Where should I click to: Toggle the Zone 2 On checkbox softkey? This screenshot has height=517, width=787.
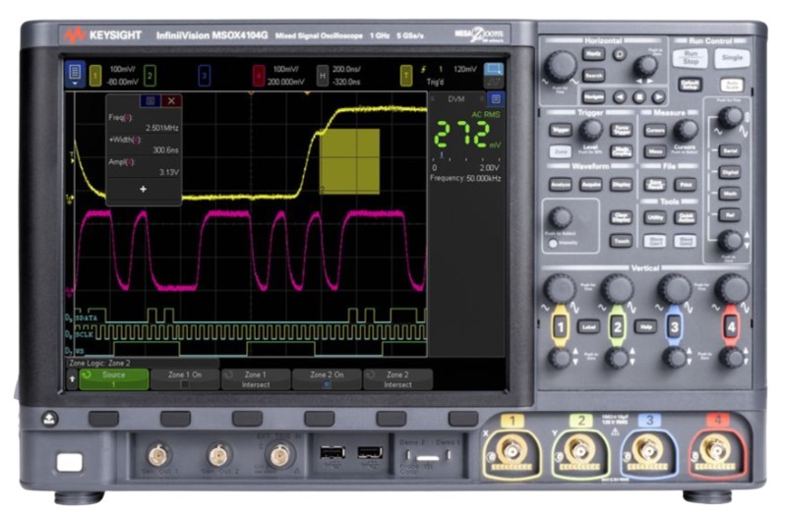click(326, 379)
